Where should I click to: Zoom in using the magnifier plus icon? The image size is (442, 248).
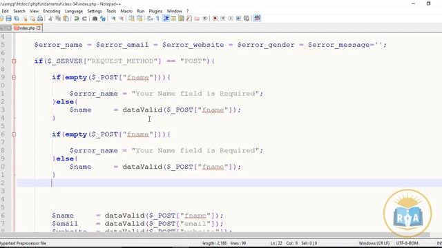113,19
